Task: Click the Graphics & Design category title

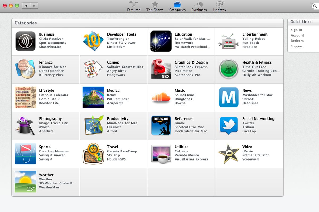Action: 191,63
